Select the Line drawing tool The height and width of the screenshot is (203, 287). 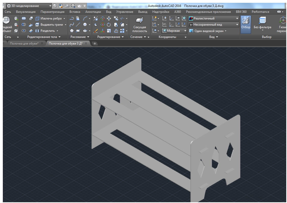78,25
